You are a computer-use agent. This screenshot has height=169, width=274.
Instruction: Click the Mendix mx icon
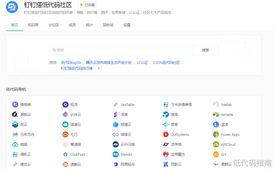click(x=115, y=154)
